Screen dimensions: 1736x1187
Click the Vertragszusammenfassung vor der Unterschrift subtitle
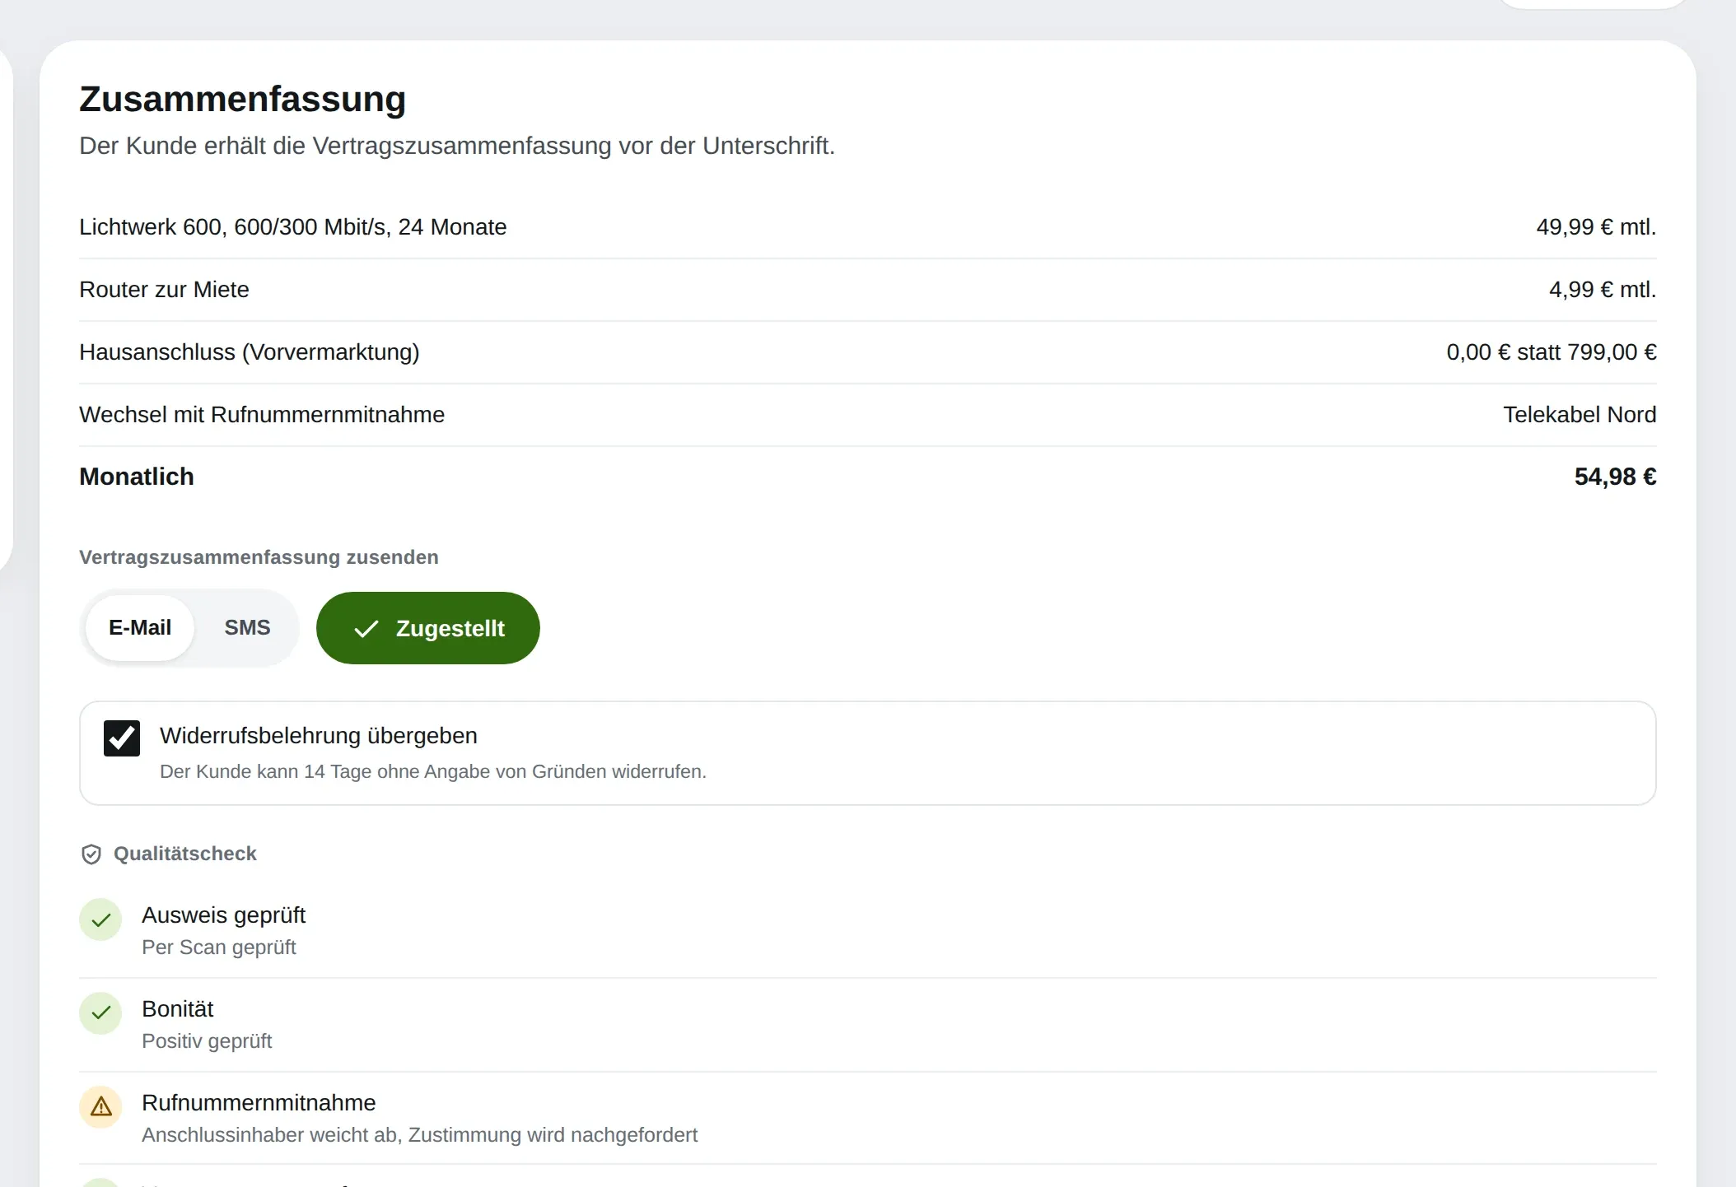[457, 146]
